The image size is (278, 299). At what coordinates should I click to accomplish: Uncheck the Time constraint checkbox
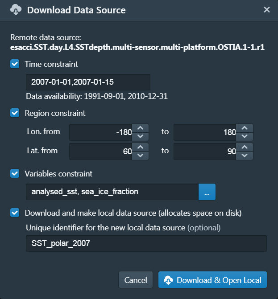click(15, 64)
